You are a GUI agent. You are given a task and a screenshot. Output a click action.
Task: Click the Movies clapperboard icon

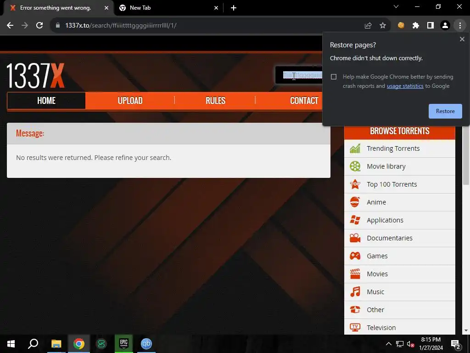click(x=355, y=274)
